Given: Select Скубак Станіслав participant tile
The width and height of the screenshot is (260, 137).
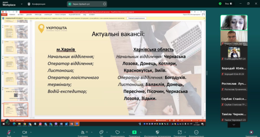Looking at the screenshot, I should tap(234, 99).
